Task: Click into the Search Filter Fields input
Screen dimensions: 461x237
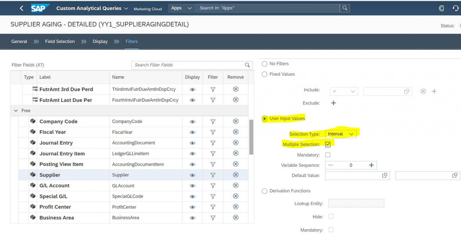Action: [186, 65]
